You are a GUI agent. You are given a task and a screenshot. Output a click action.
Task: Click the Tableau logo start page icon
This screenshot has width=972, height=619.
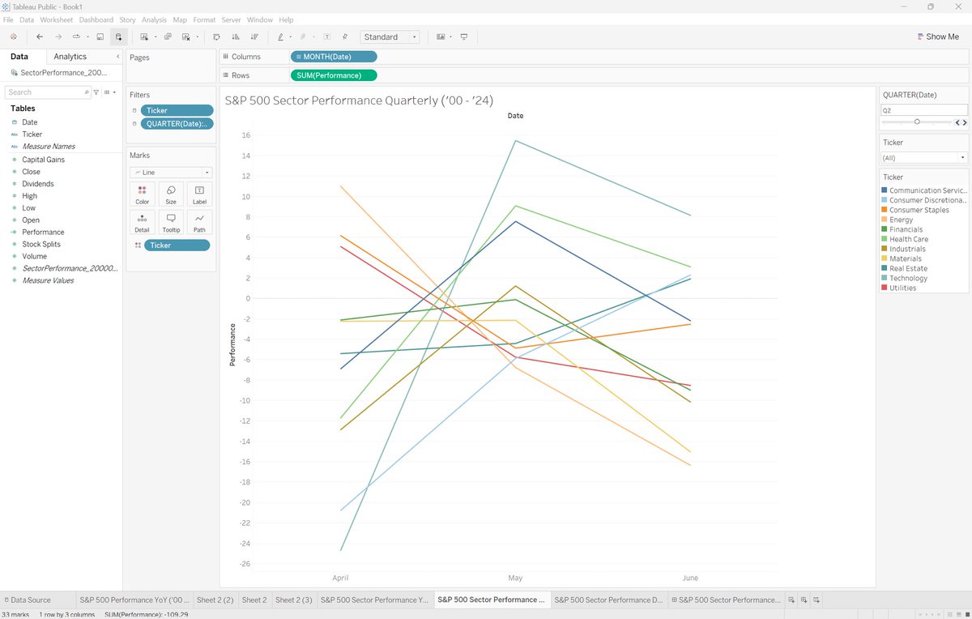(14, 36)
